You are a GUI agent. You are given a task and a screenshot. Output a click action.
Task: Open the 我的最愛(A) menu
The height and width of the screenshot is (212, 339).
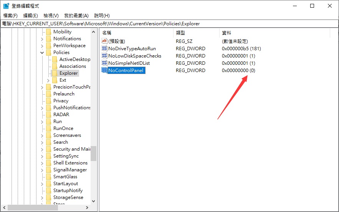[x=76, y=15]
